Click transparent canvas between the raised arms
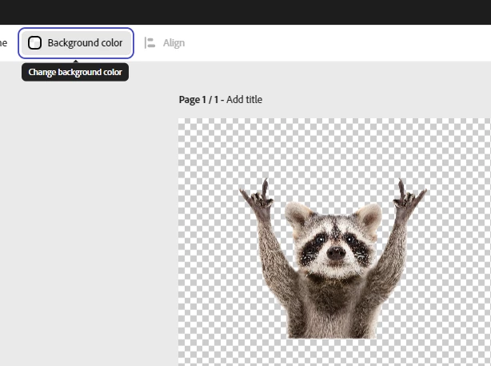The image size is (491, 366). pos(332,188)
